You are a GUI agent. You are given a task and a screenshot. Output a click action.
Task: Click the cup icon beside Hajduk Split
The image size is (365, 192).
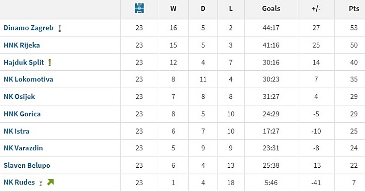(50, 63)
